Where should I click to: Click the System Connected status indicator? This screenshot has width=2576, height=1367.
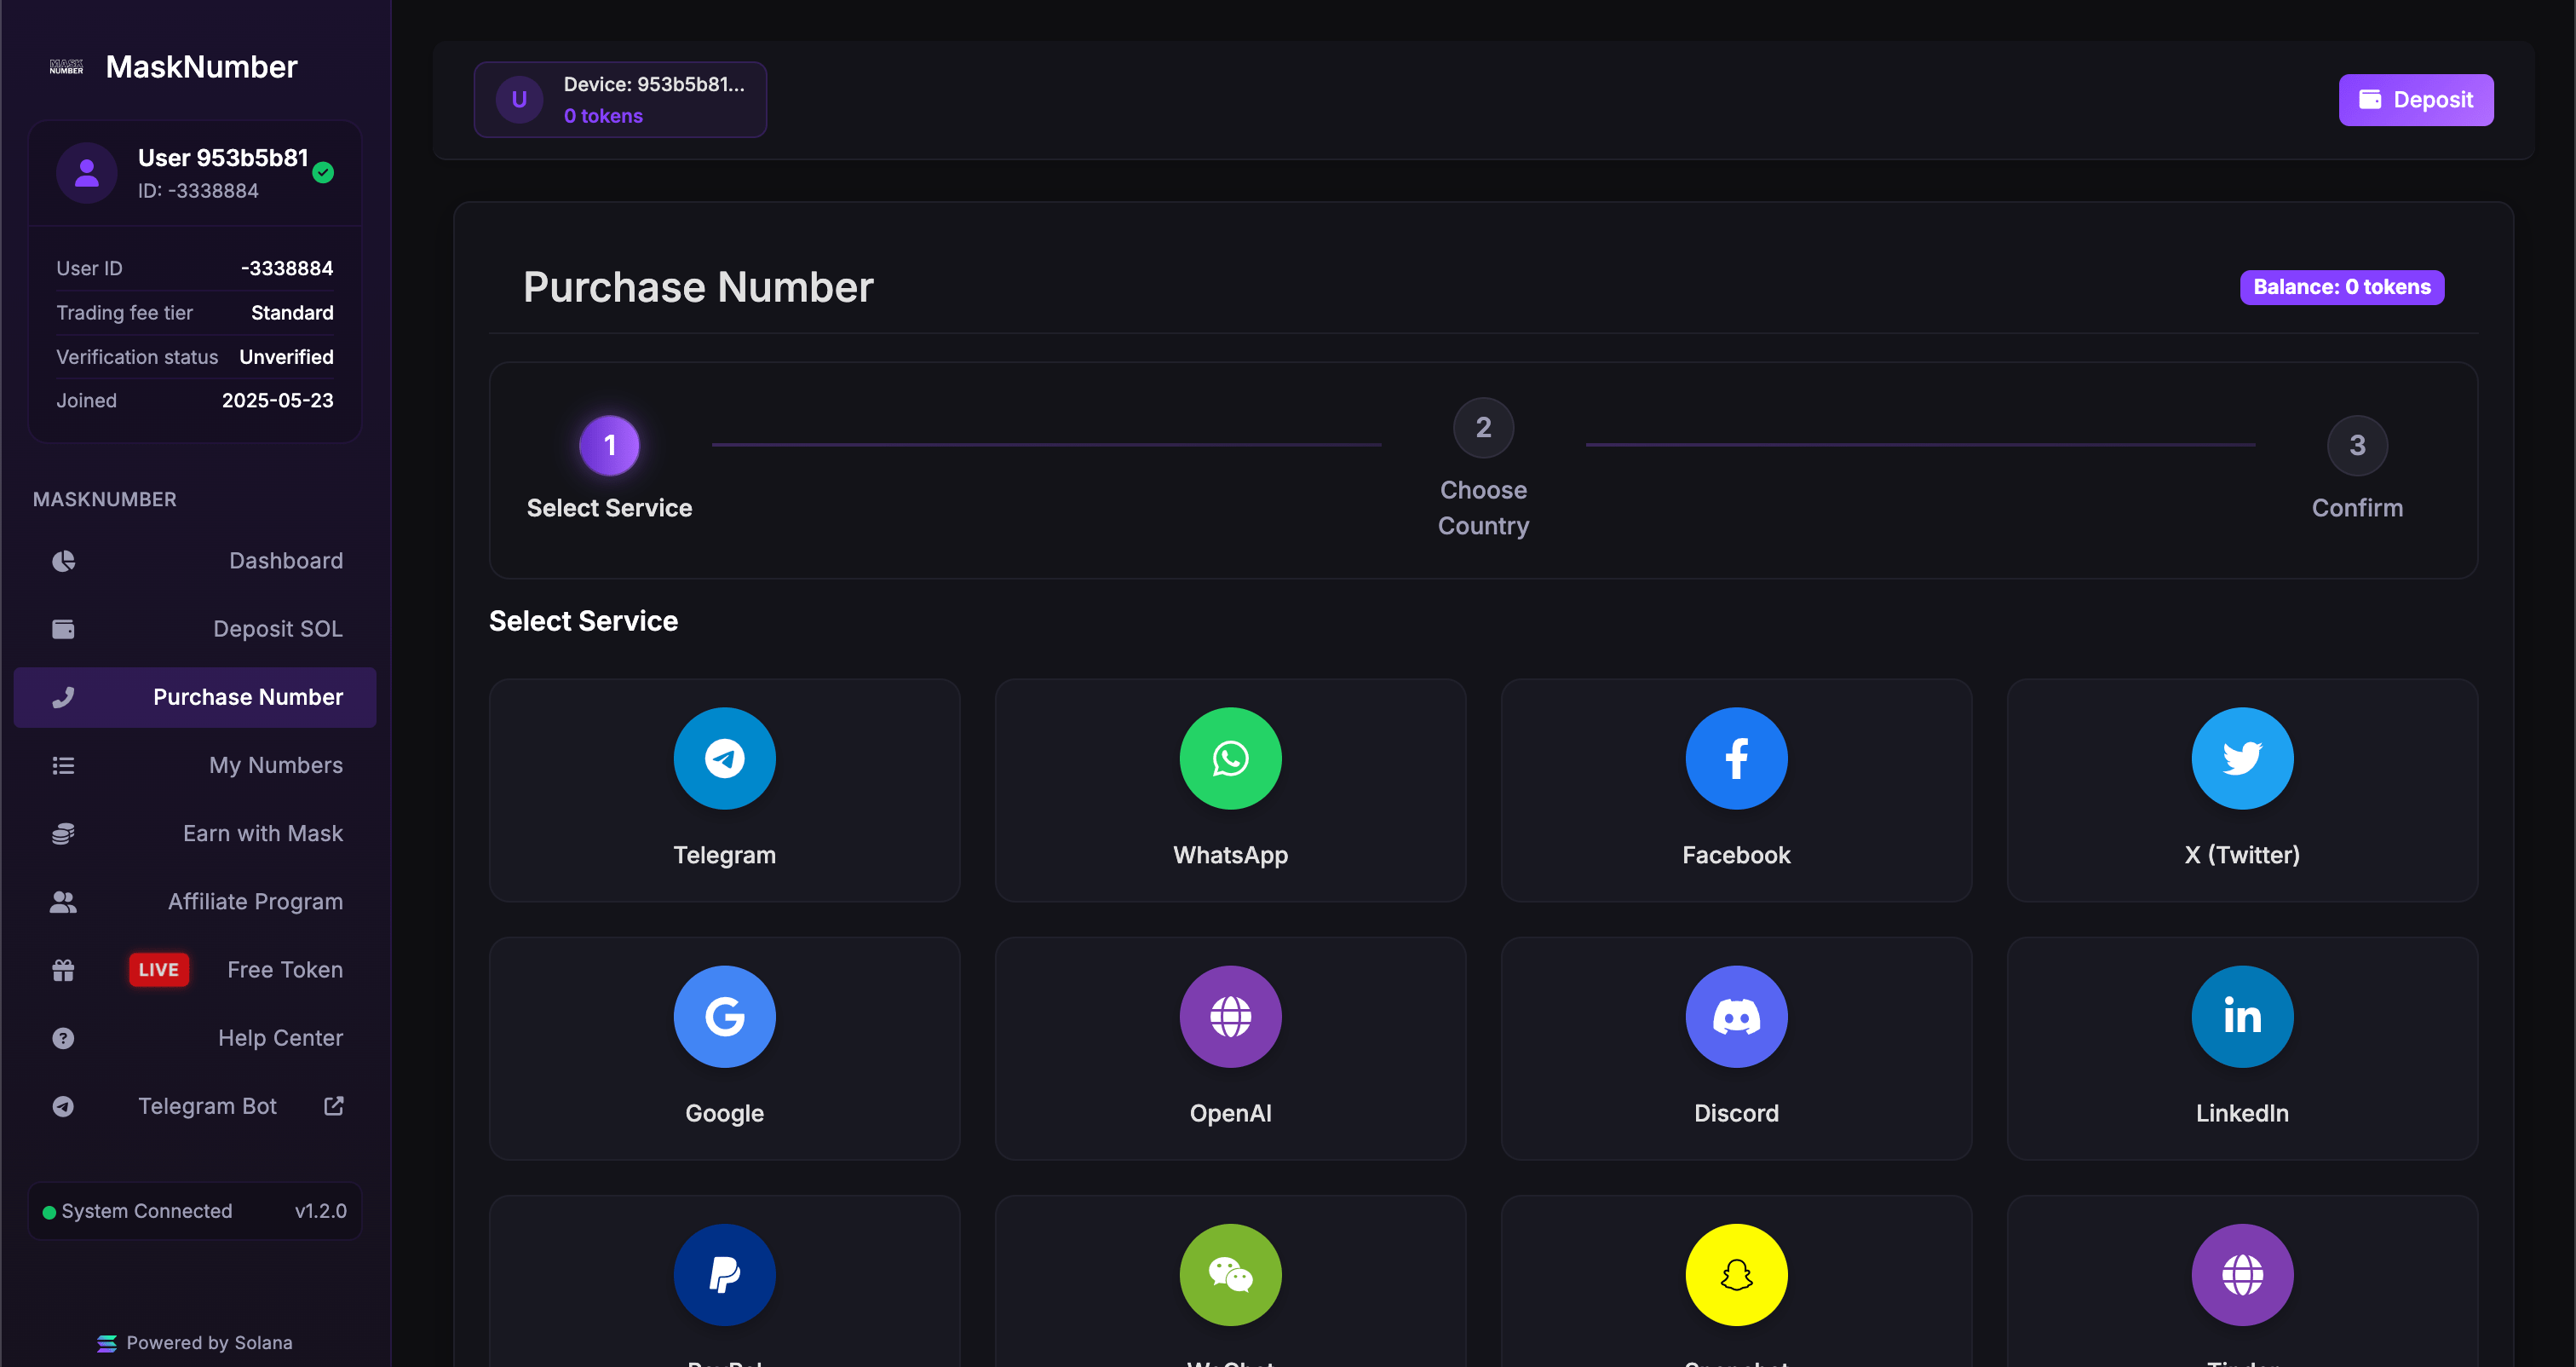[x=137, y=1211]
